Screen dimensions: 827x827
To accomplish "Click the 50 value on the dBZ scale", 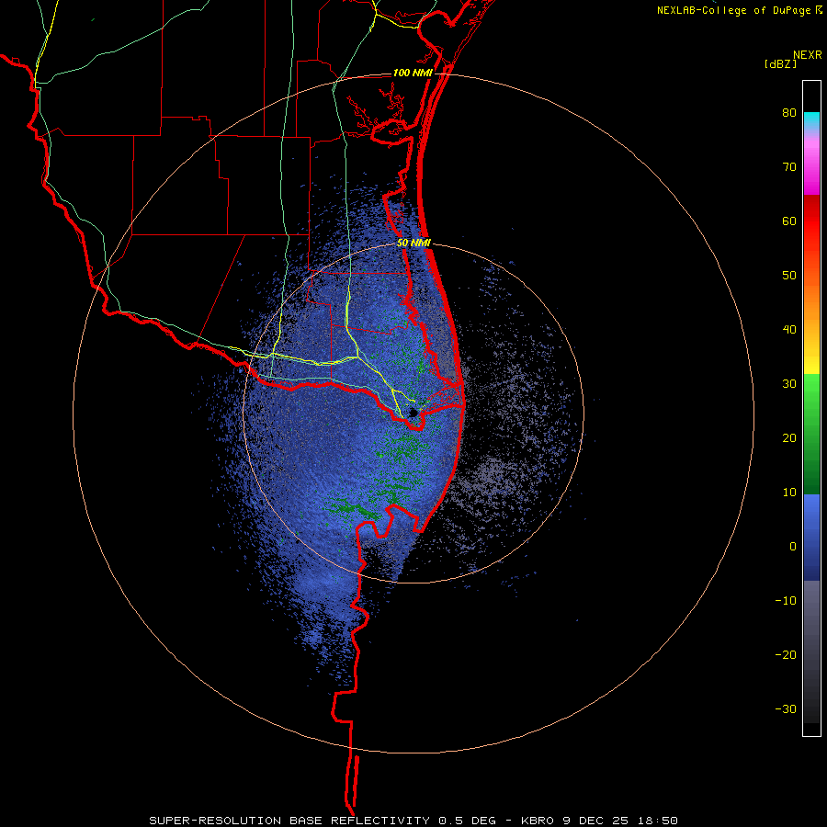I will (789, 276).
